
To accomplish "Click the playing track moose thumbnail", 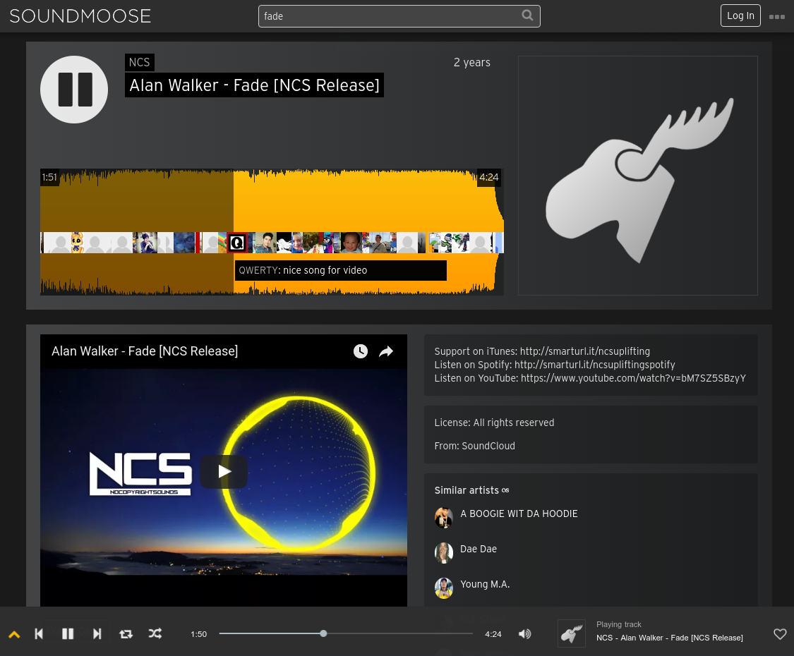I will (572, 633).
